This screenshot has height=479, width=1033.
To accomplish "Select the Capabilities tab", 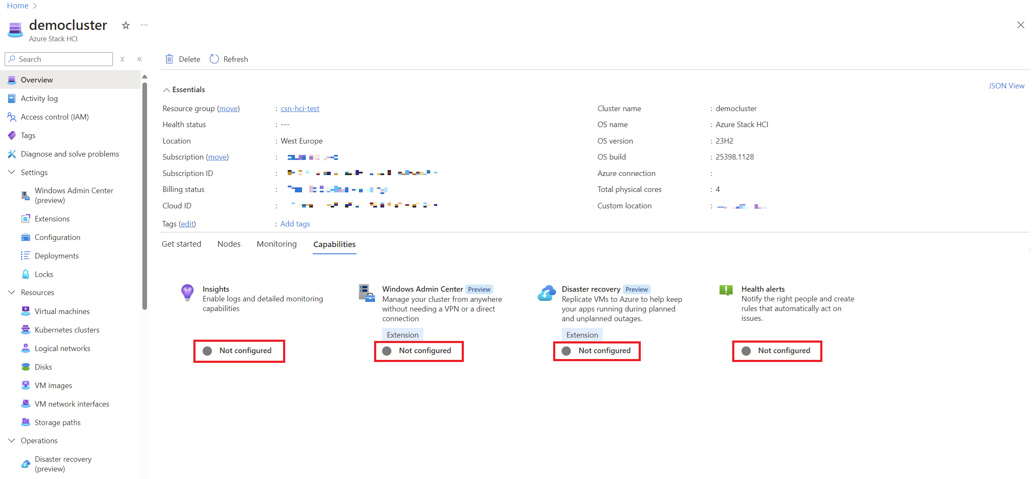I will coord(335,245).
